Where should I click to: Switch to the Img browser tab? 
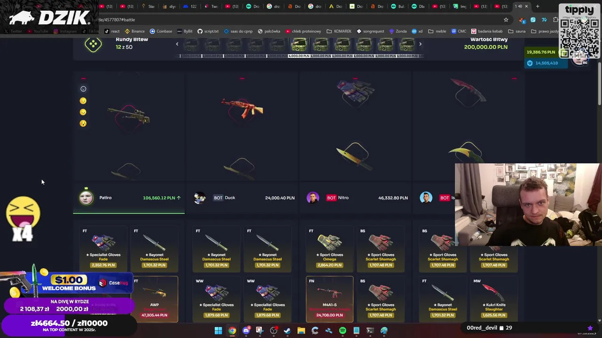(x=459, y=7)
